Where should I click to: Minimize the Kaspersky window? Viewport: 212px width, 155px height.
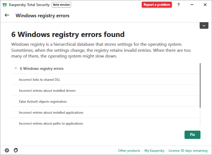coord(192,5)
